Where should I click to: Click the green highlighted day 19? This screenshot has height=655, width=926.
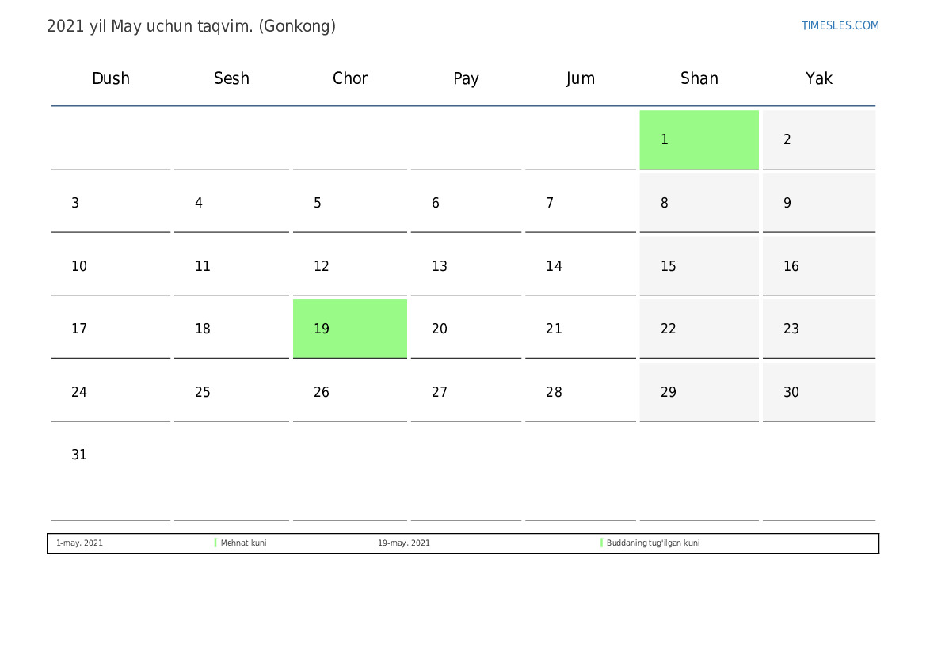349,329
